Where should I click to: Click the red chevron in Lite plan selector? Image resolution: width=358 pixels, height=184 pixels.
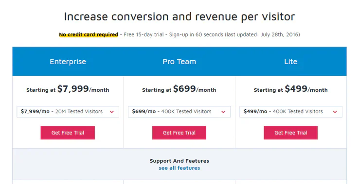(x=335, y=112)
